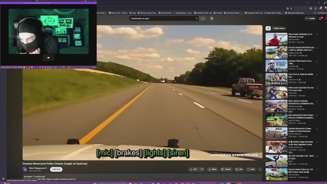Open British Couple Put Islam to Test title

coord(301,143)
